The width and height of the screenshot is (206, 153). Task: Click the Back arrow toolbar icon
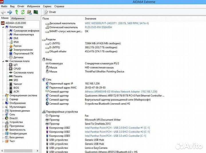(x=3, y=12)
